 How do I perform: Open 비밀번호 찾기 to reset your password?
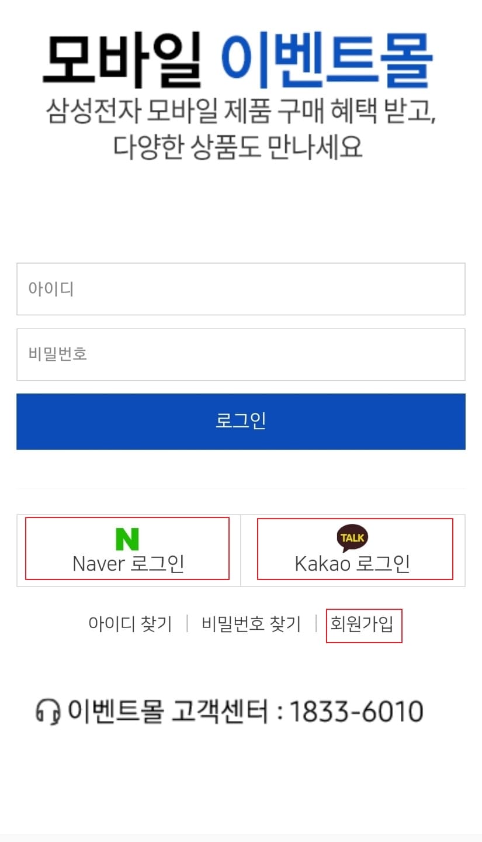tap(251, 624)
